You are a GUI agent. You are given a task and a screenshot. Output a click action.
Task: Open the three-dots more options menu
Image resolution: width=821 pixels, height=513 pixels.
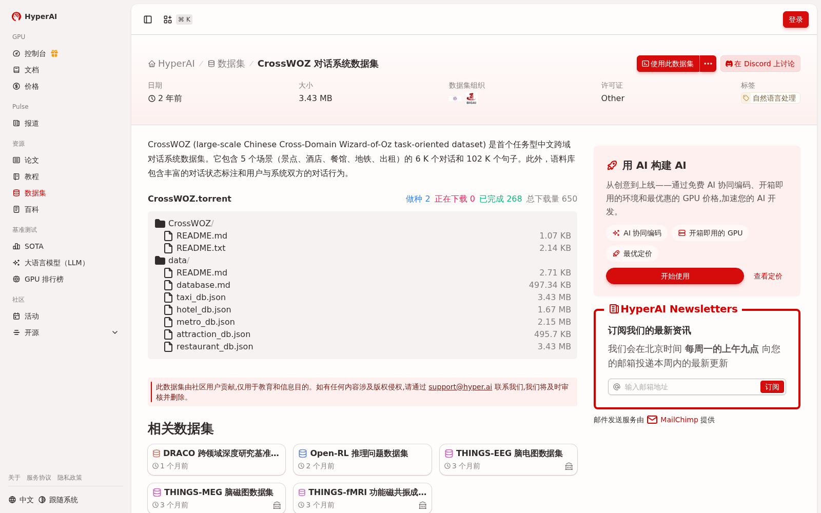[708, 64]
